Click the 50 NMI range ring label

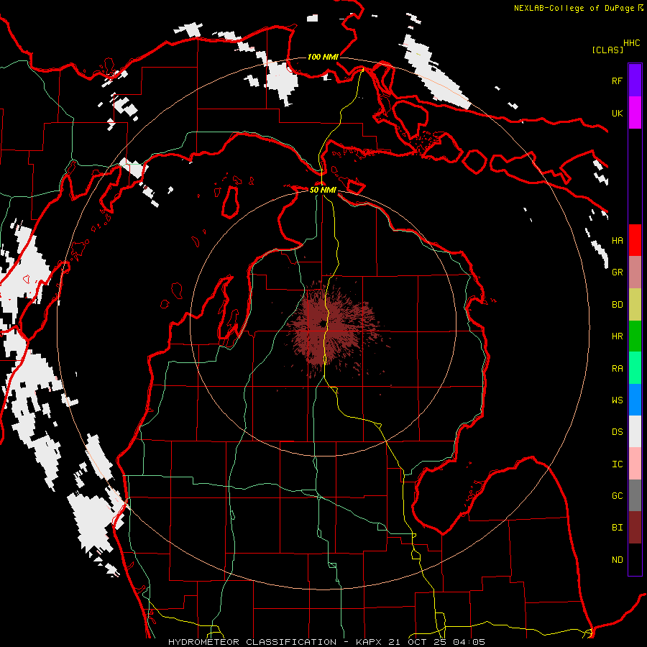(323, 190)
